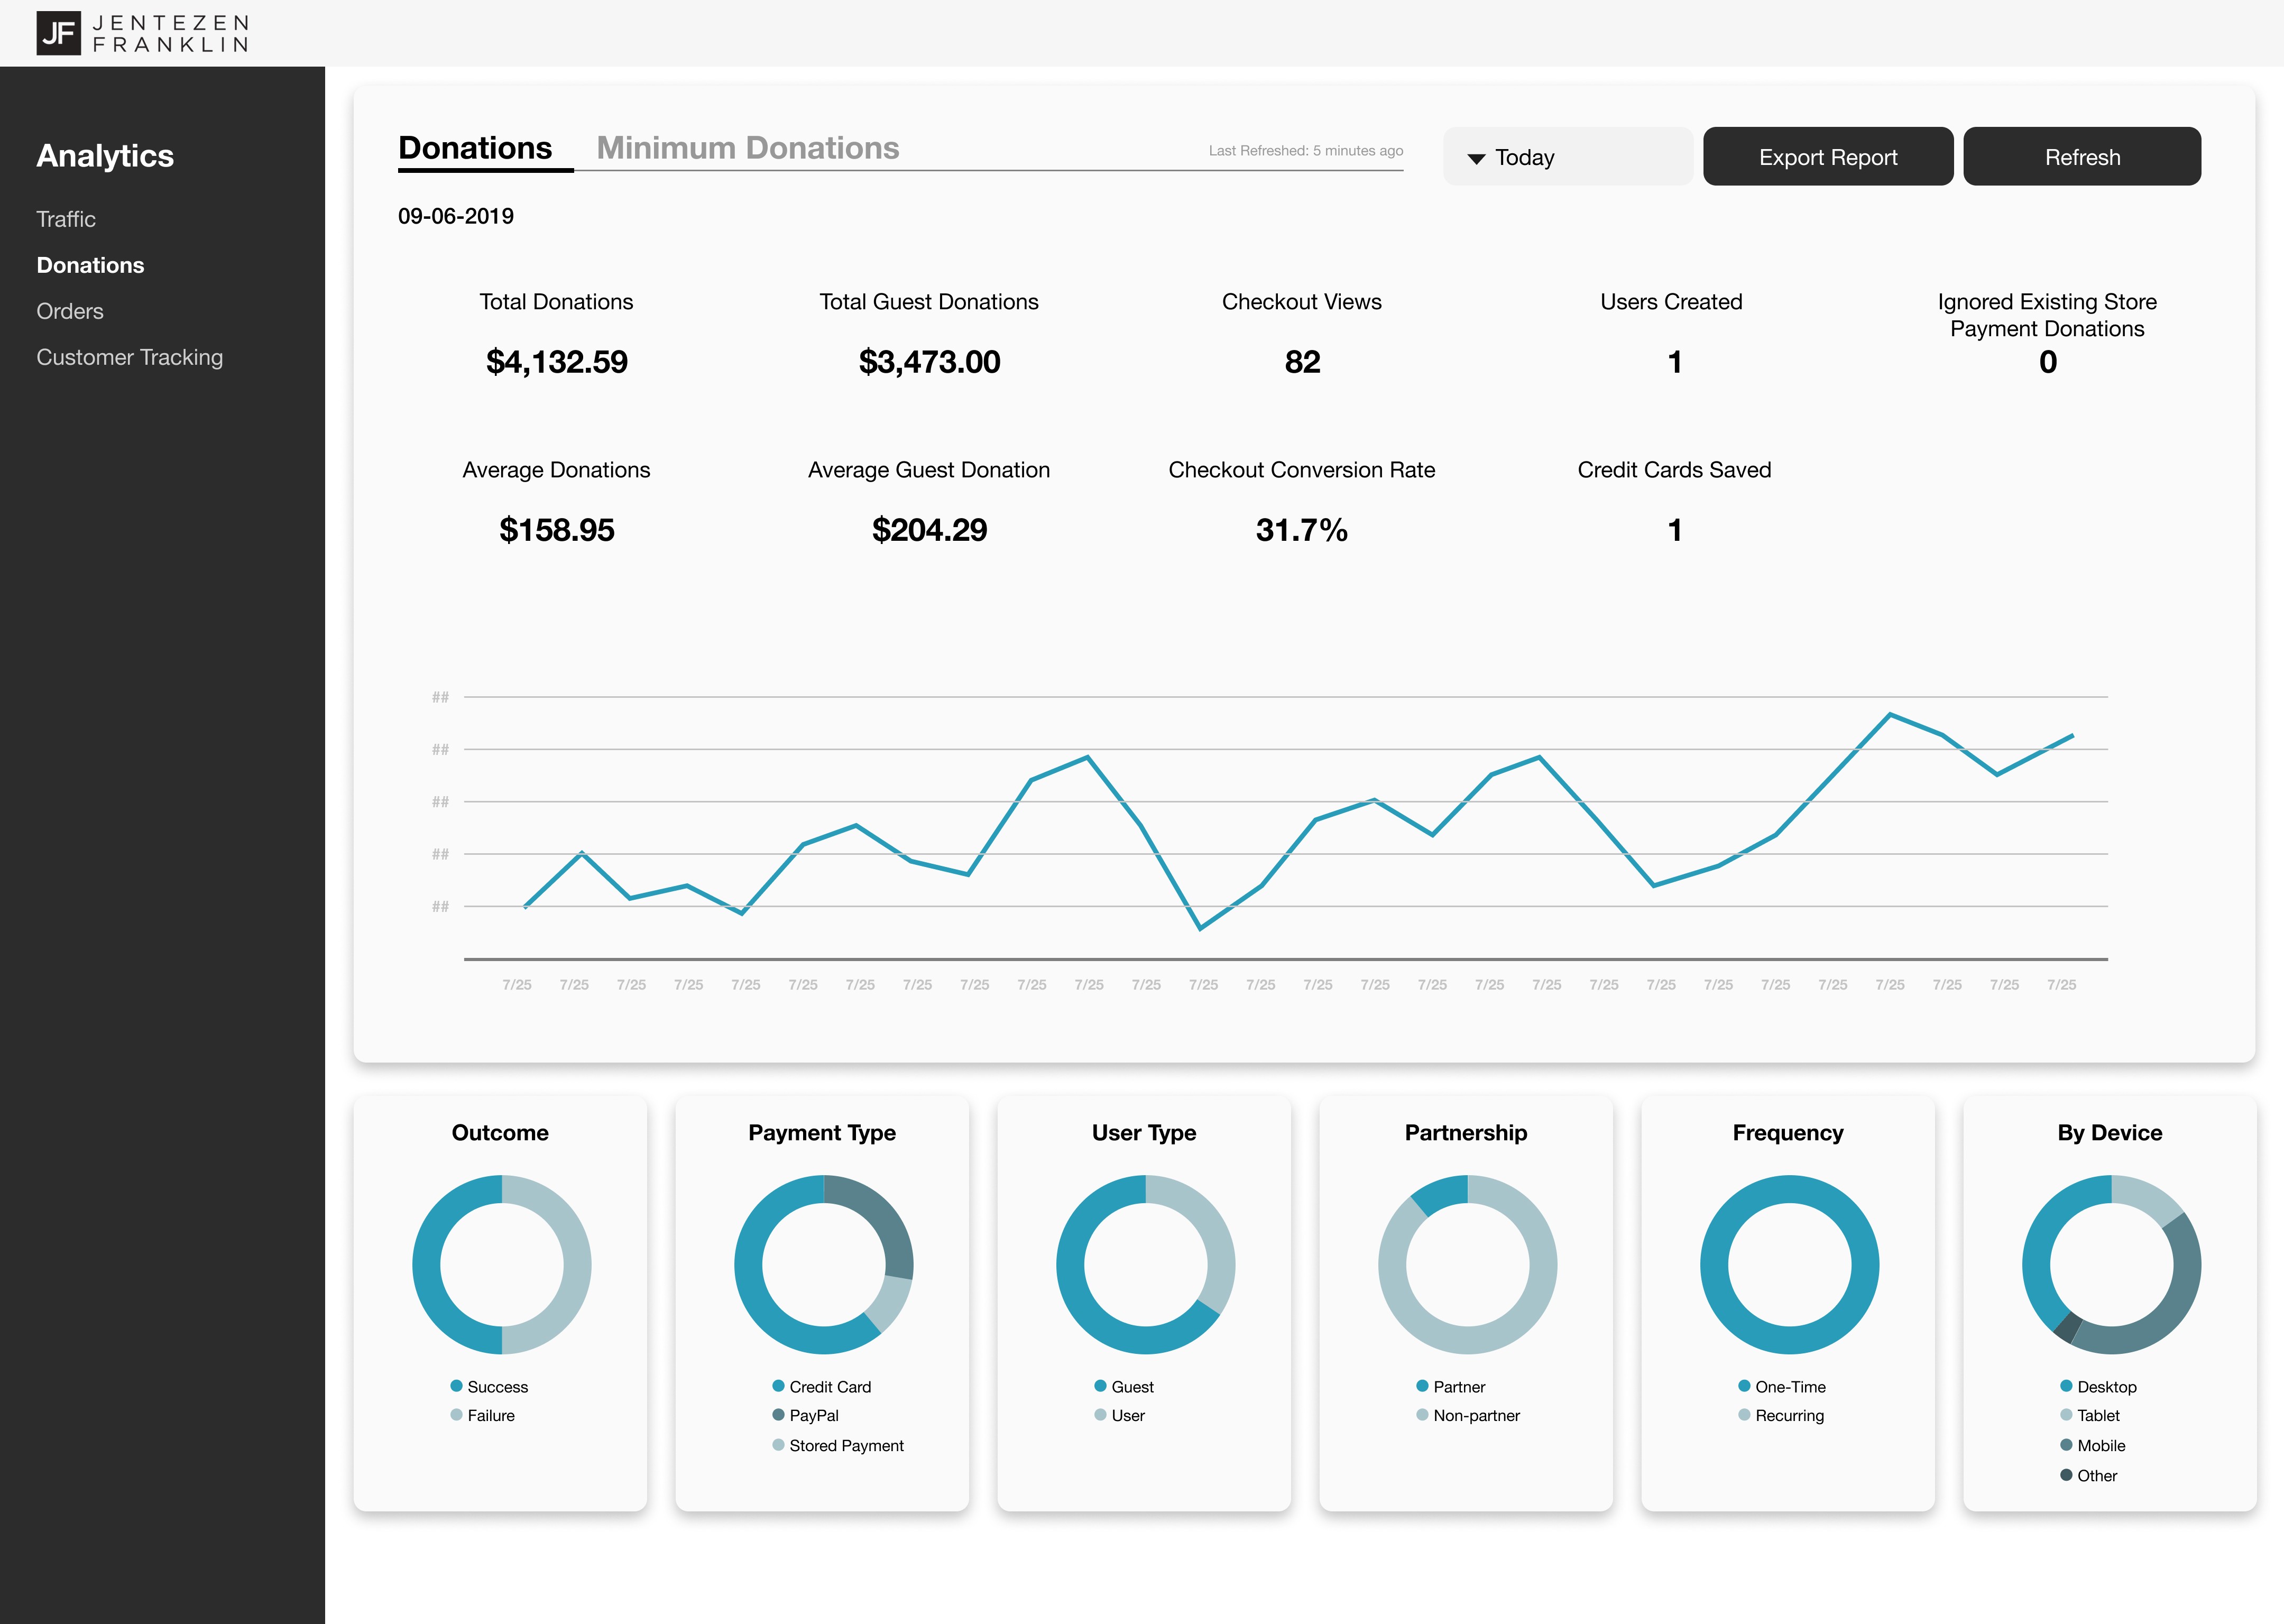The image size is (2284, 1624).
Task: Toggle the PayPal legend marker
Action: (778, 1415)
